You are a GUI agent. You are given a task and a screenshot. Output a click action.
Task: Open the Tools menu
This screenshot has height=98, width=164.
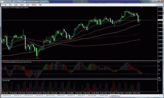point(28,5)
